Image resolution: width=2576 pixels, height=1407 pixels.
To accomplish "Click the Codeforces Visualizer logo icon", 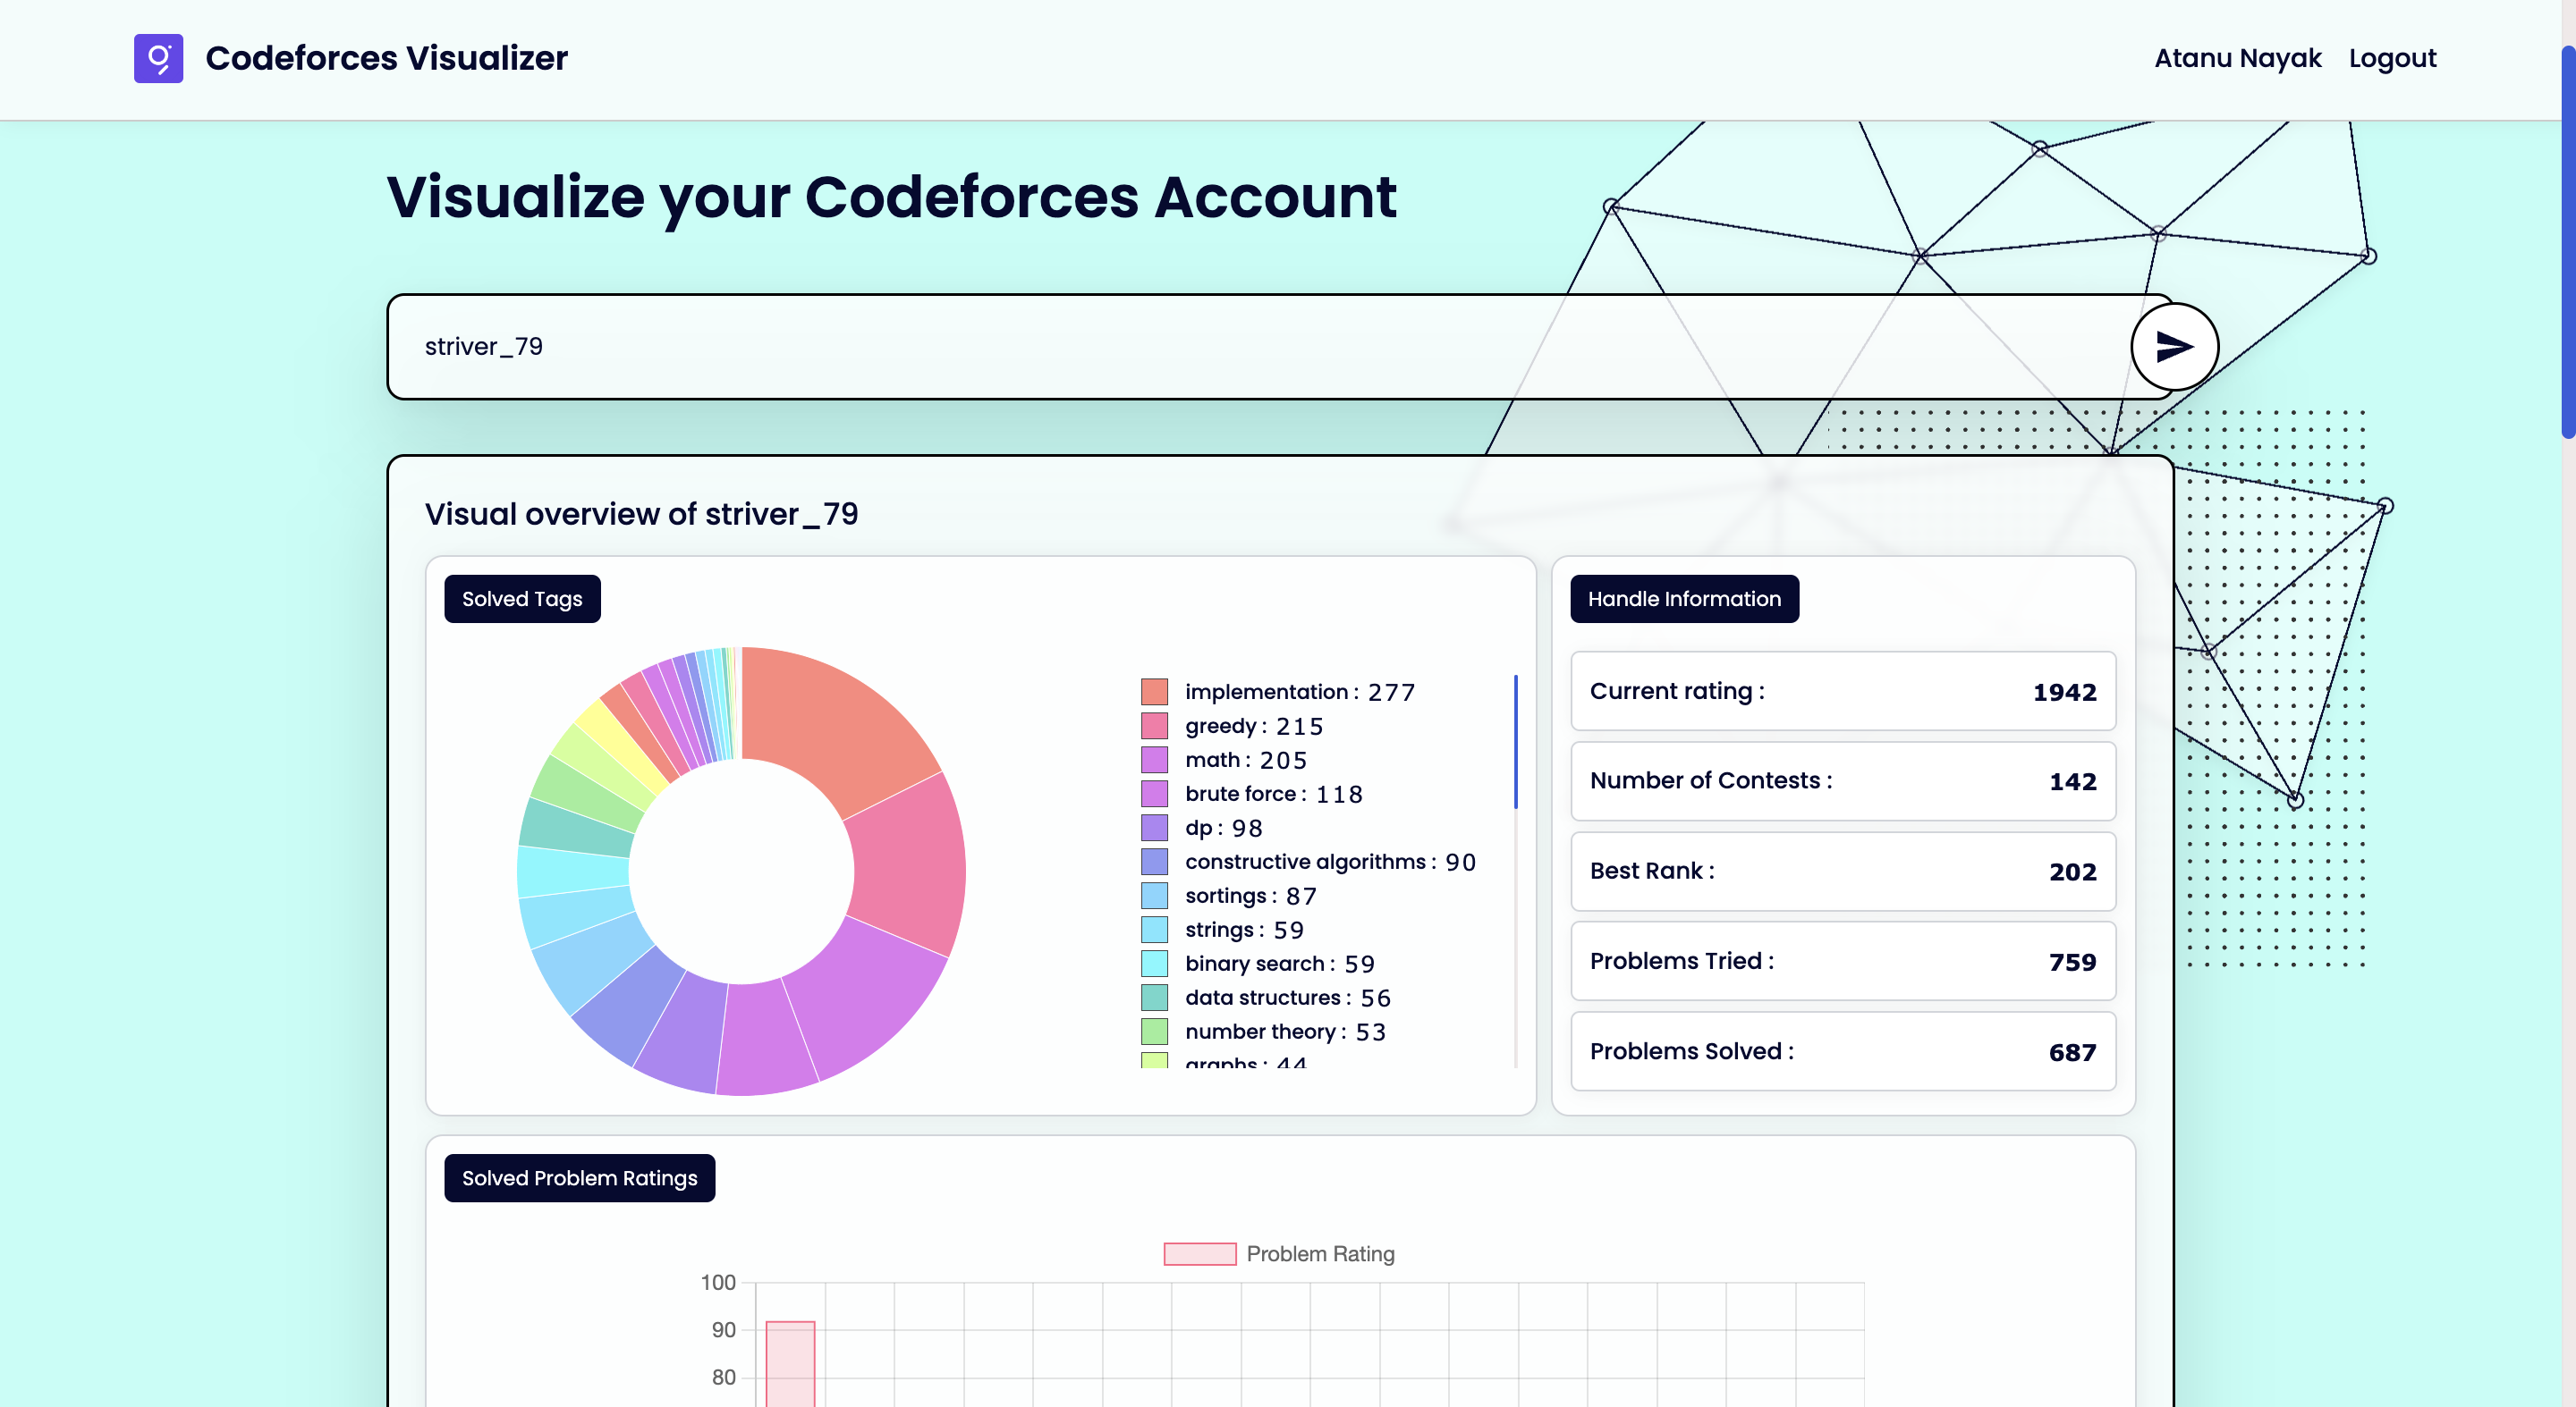I will click(x=158, y=58).
